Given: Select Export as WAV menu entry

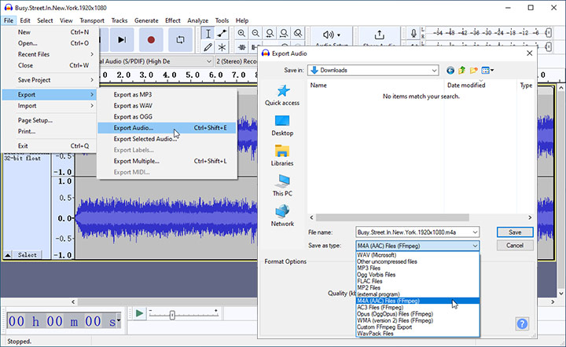Looking at the screenshot, I should pyautogui.click(x=133, y=105).
